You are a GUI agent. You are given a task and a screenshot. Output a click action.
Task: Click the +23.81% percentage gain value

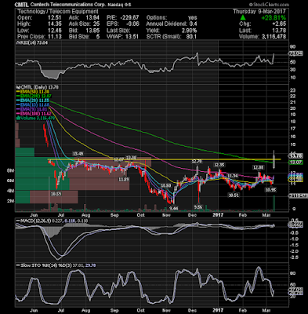click(274, 18)
